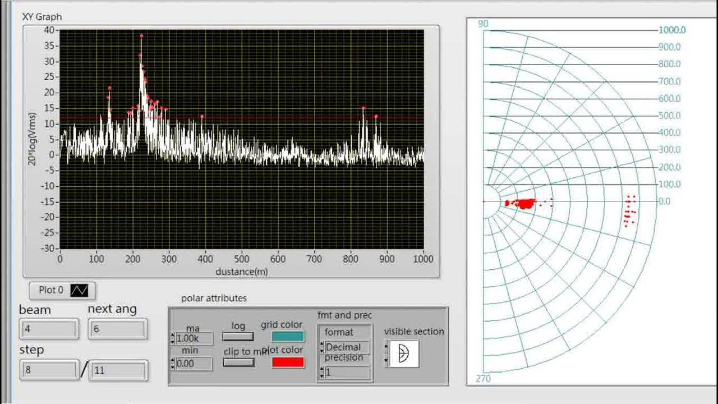Click the 1000 x-axis end value

point(423,259)
